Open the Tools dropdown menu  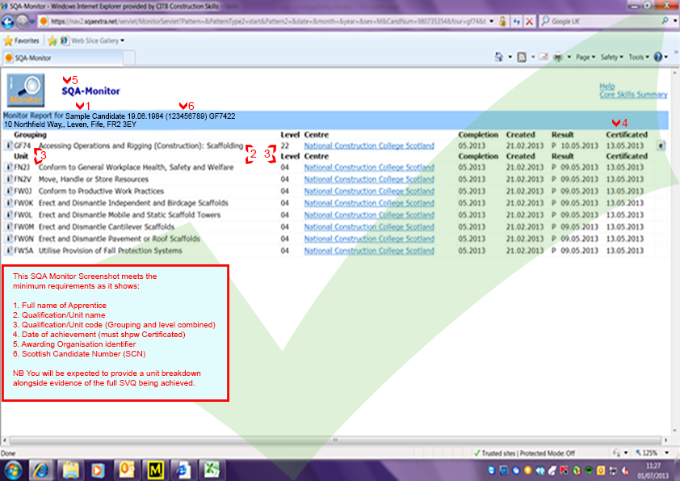[x=638, y=57]
